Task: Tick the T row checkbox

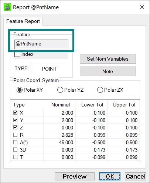Action: (x=15, y=157)
